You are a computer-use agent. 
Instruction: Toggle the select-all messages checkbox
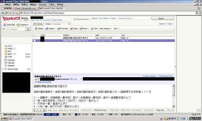[x=34, y=35]
